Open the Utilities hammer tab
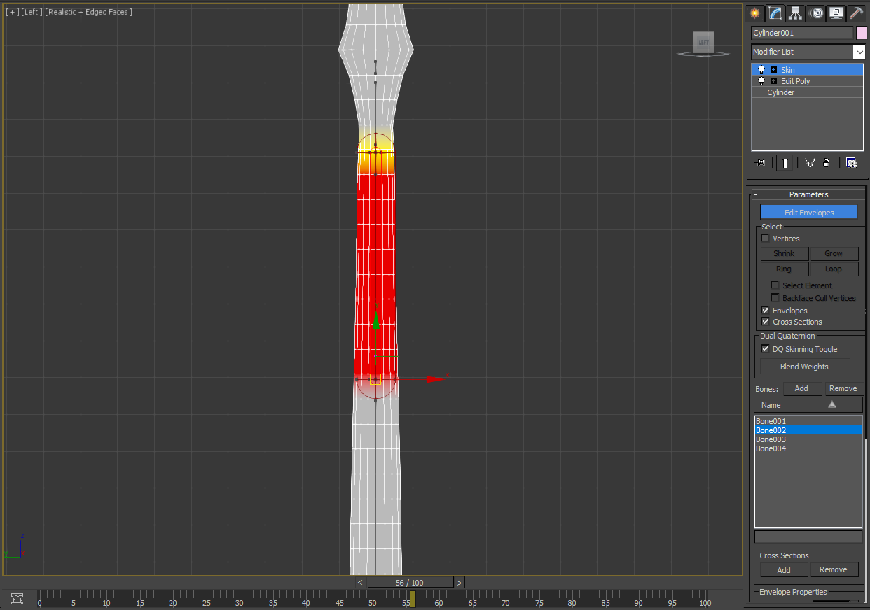The height and width of the screenshot is (610, 870). (x=857, y=13)
